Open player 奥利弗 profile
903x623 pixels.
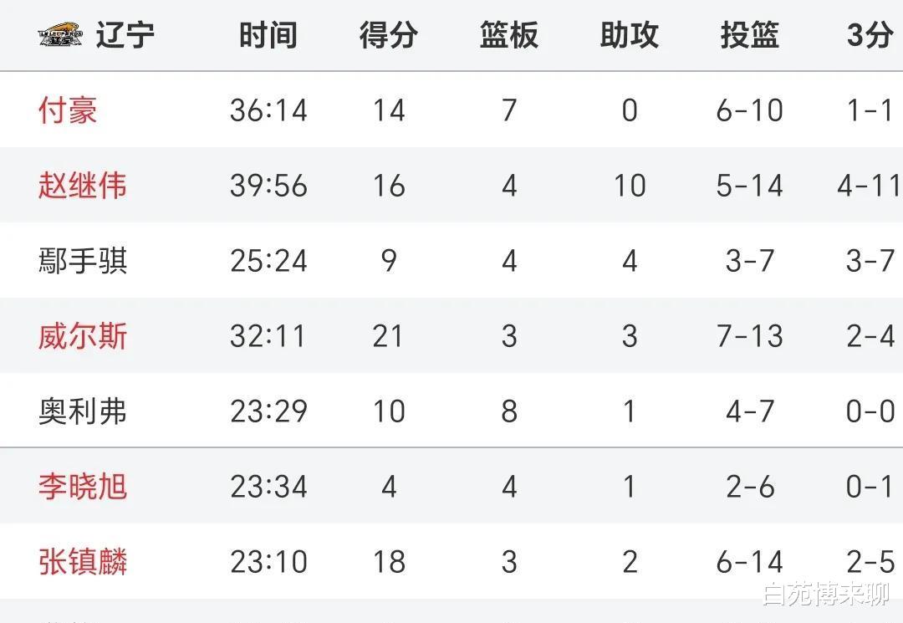click(82, 411)
